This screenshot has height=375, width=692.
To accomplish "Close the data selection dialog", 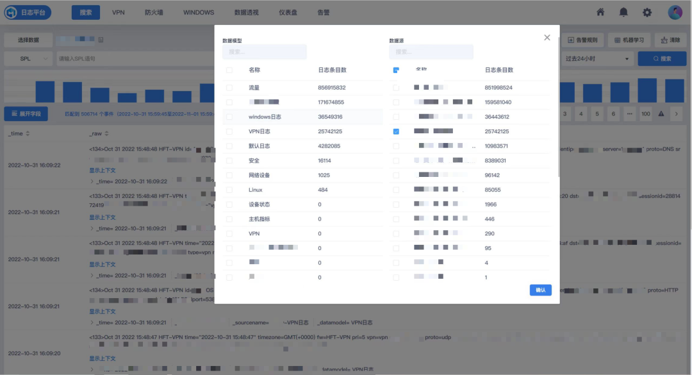I will pos(547,38).
